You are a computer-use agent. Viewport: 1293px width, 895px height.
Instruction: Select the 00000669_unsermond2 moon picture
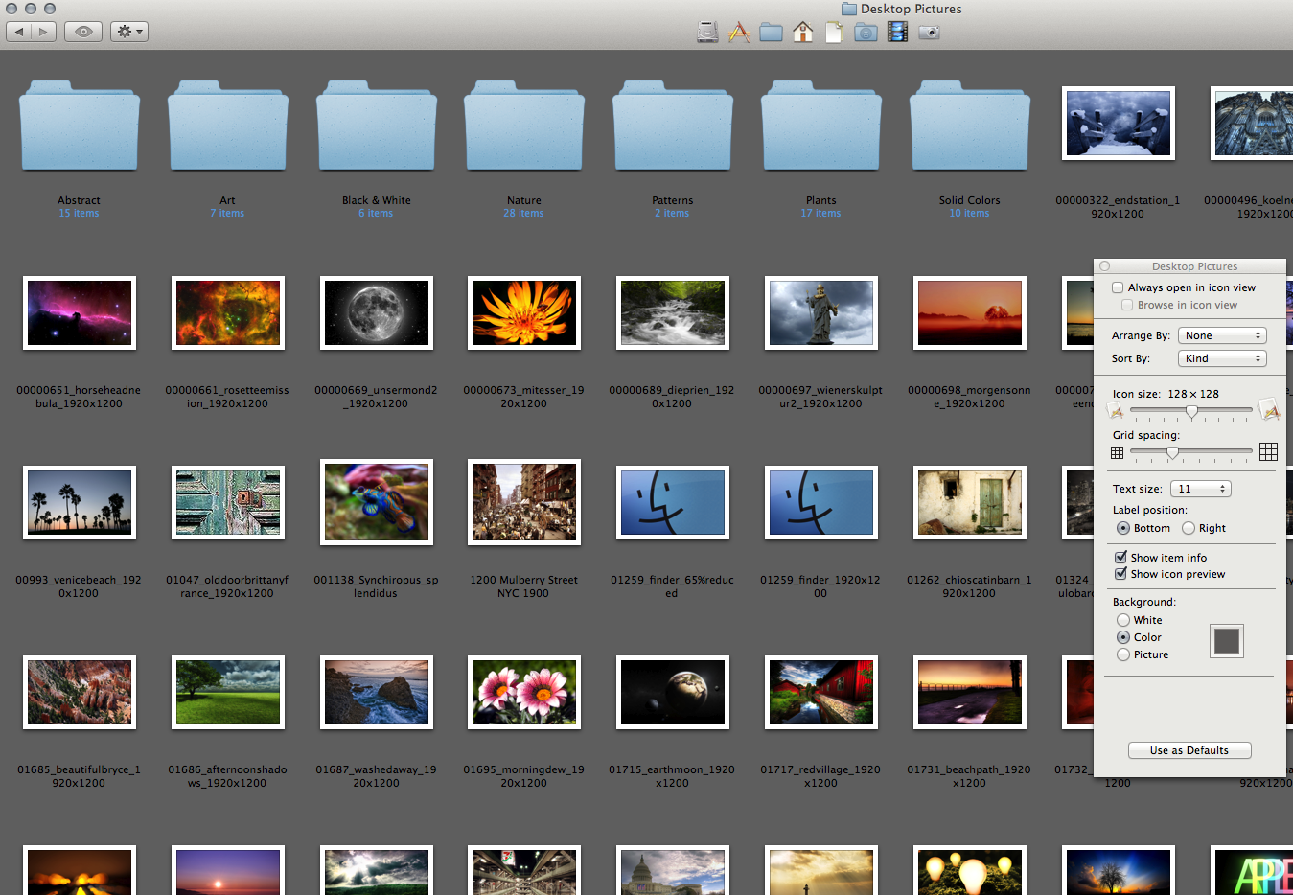coord(376,312)
